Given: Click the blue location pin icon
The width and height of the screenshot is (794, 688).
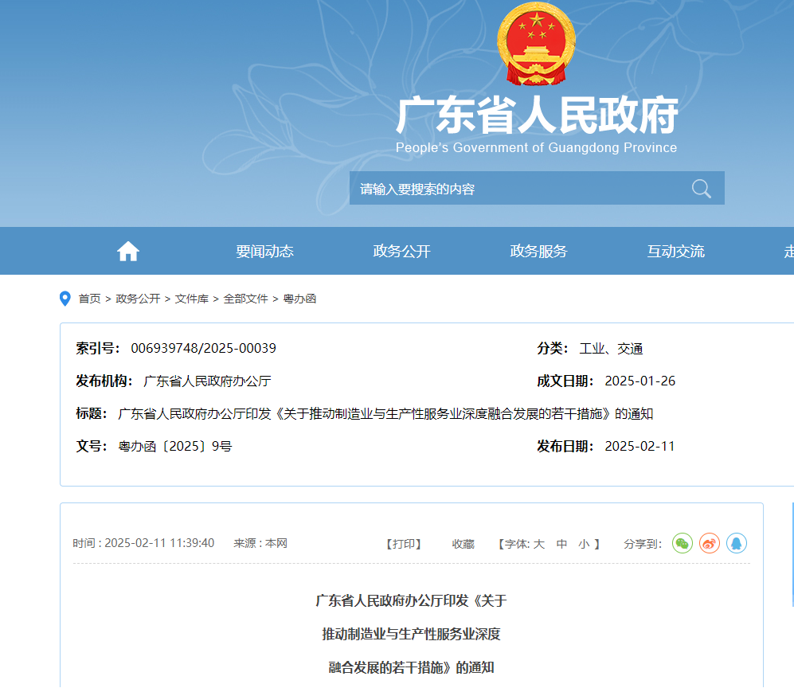Looking at the screenshot, I should point(65,299).
